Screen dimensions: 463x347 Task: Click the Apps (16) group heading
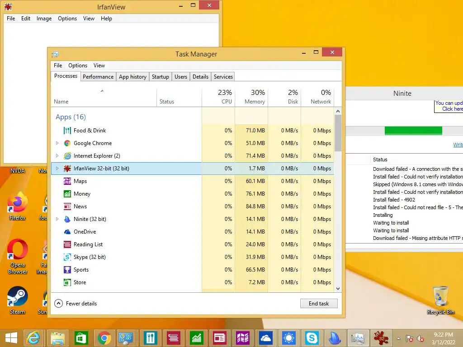coord(71,117)
